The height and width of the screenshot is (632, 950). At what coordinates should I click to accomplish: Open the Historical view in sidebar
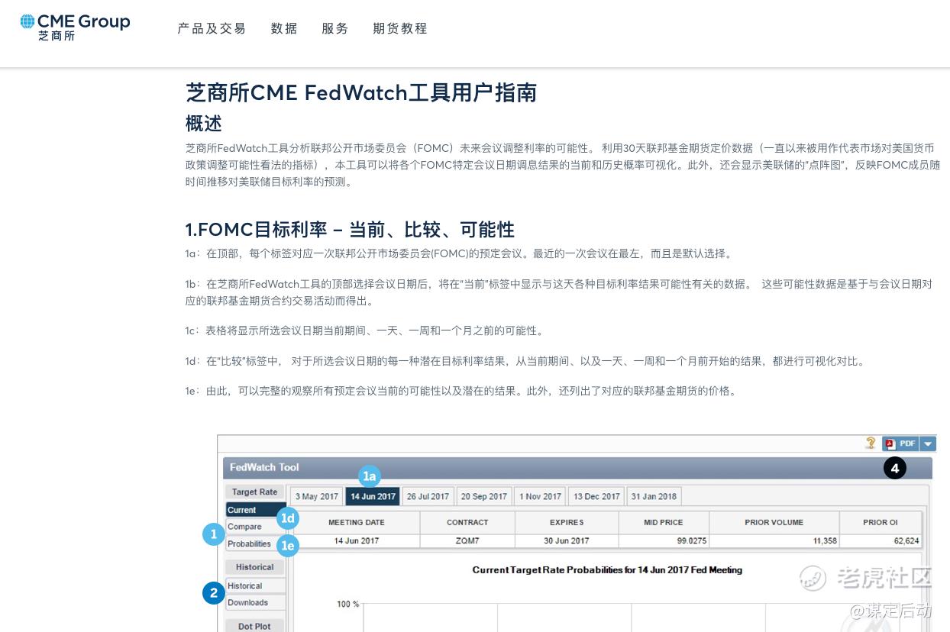coord(256,586)
